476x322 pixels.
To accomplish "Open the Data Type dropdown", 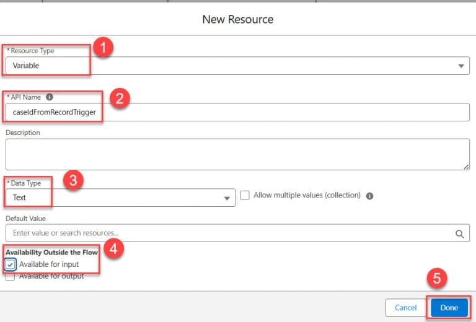I will point(120,198).
